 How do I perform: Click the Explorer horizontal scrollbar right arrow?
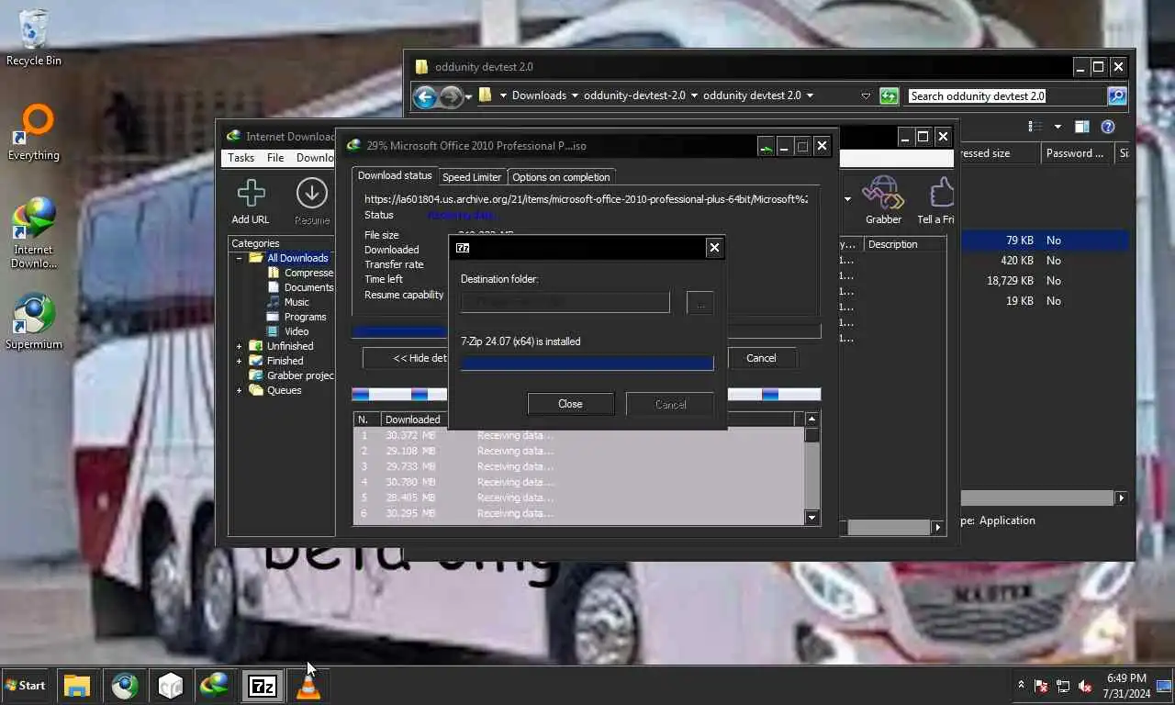click(1121, 498)
